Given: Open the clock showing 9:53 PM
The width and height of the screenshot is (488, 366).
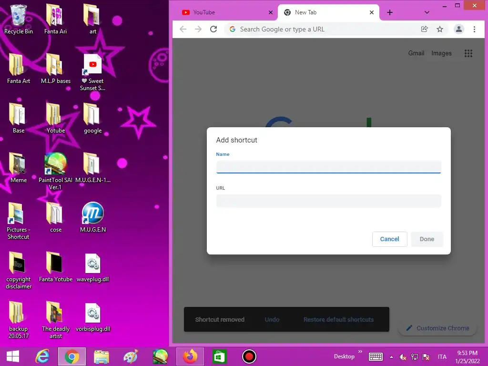Looking at the screenshot, I should pyautogui.click(x=468, y=357).
